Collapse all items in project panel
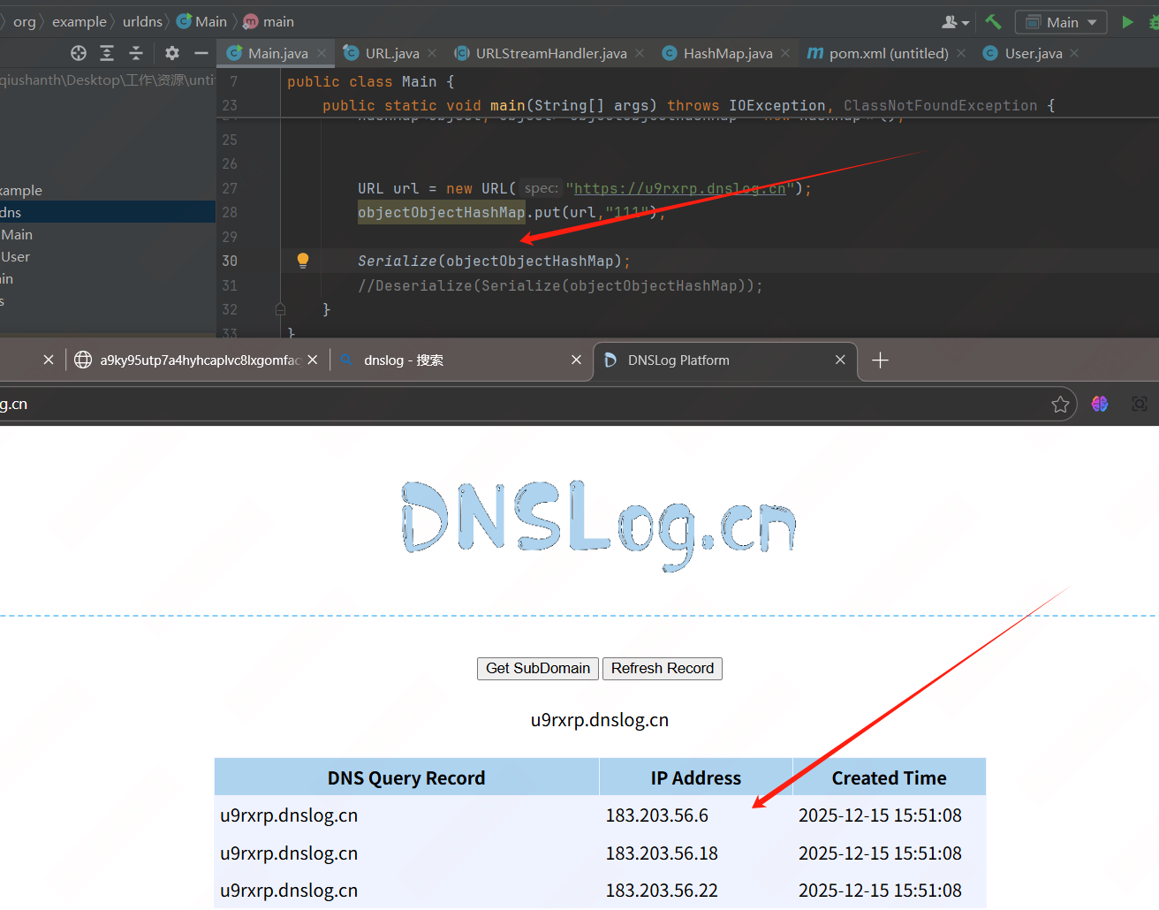The image size is (1159, 910). point(136,53)
